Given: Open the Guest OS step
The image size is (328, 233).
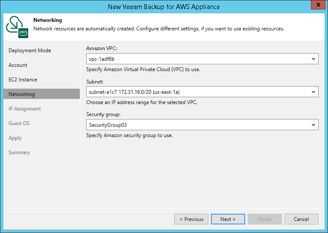Looking at the screenshot, I should 19,123.
